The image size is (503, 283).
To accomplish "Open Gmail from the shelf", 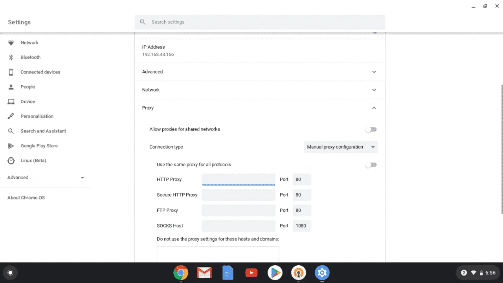I will [x=204, y=273].
